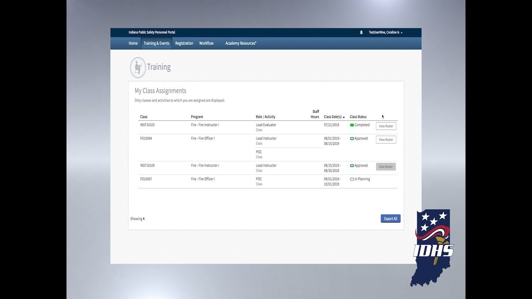Open the Workflow menu item
This screenshot has width=532, height=299.
click(x=206, y=43)
